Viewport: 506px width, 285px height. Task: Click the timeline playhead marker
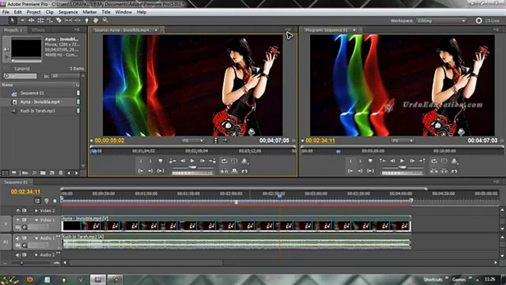[x=280, y=196]
